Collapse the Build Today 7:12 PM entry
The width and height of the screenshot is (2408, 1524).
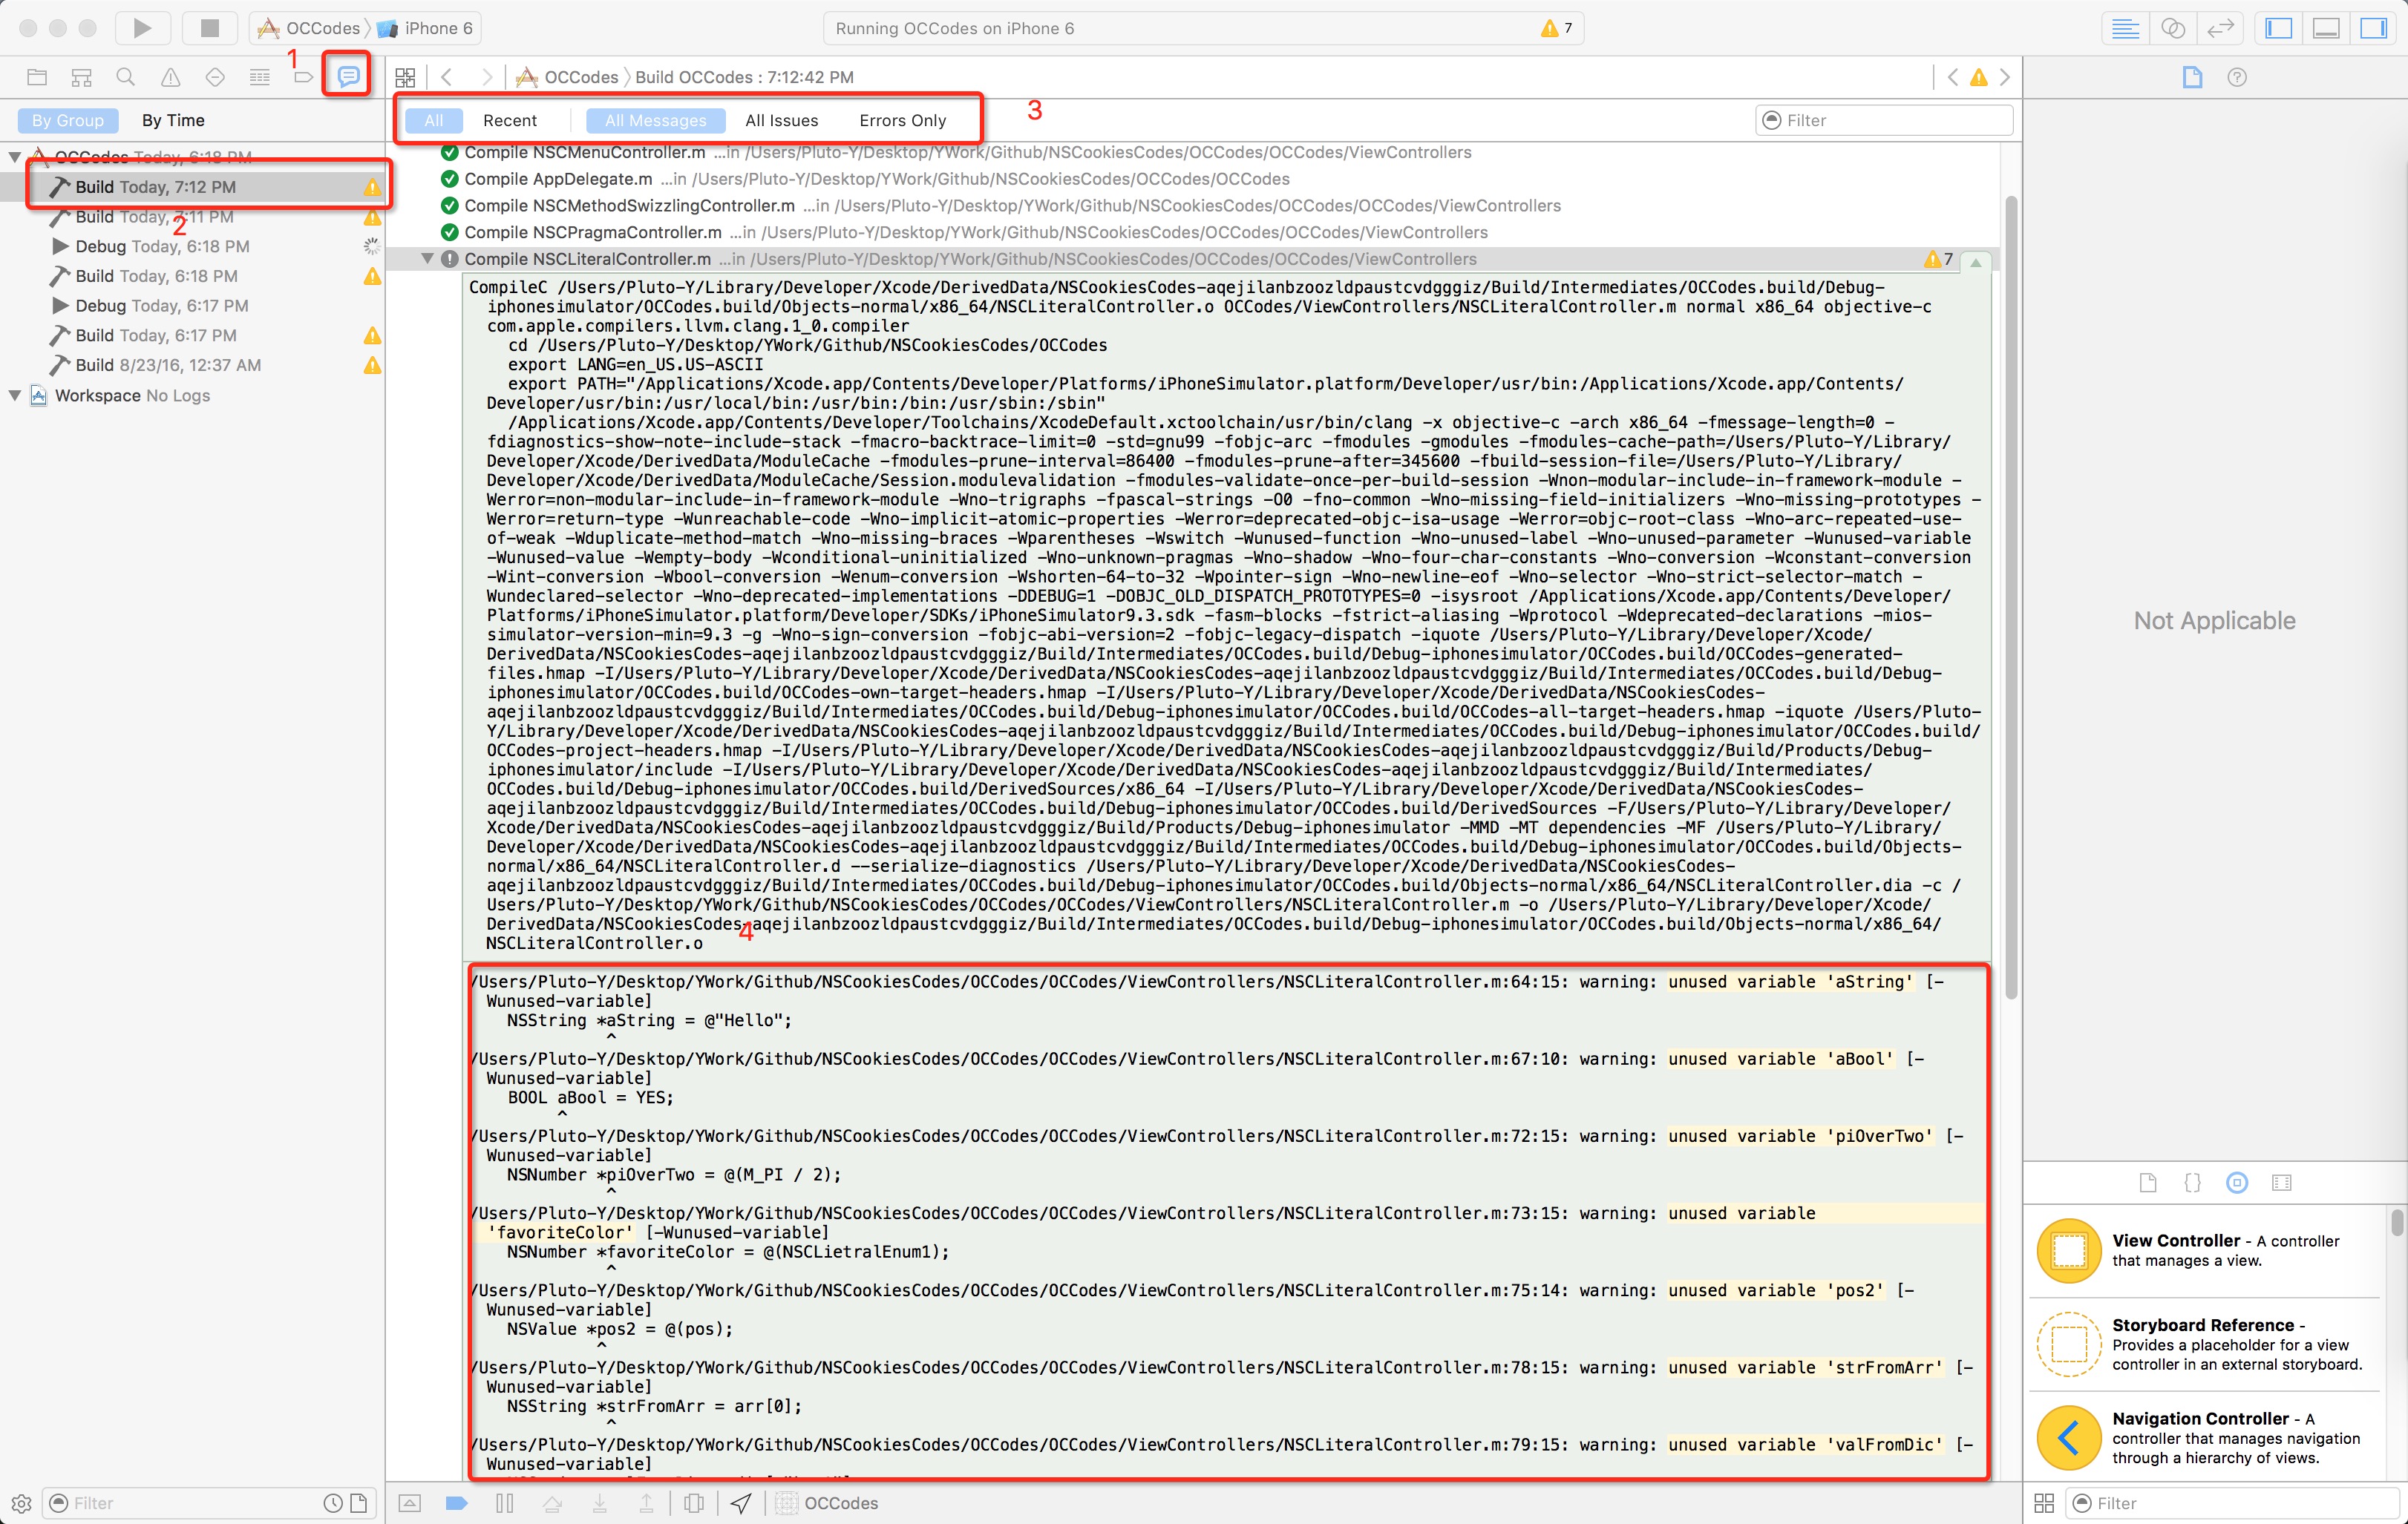14,156
